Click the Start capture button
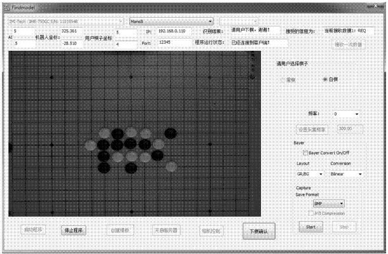Viewport: 388px width, 254px height. point(311,227)
